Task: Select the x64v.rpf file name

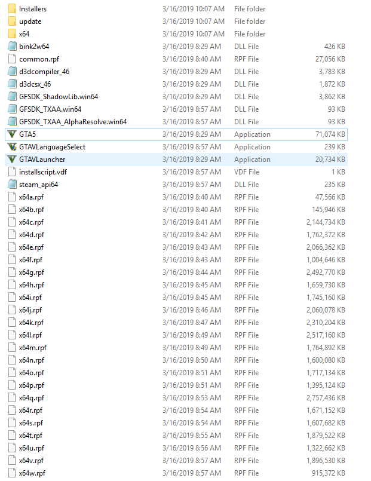Action: tap(31, 461)
